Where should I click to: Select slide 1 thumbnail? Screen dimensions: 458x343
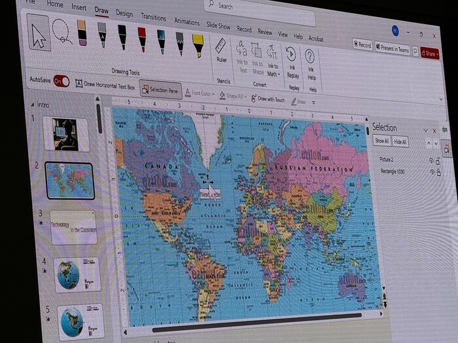(65, 134)
